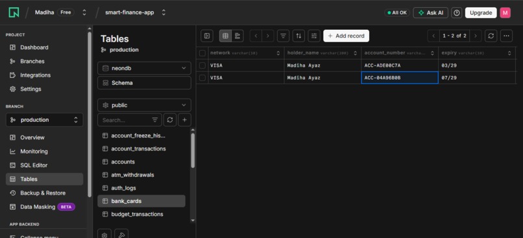This screenshot has height=238, width=523.
Task: Open Monitoring in the sidebar
Action: click(x=44, y=151)
